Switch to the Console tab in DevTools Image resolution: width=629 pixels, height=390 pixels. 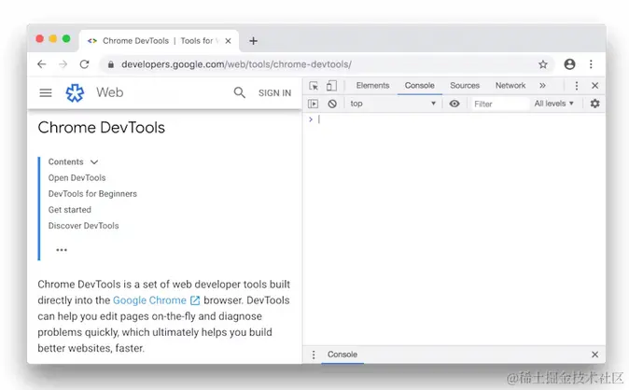[420, 86]
